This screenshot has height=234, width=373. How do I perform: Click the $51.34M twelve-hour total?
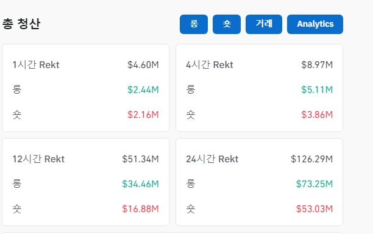(140, 159)
